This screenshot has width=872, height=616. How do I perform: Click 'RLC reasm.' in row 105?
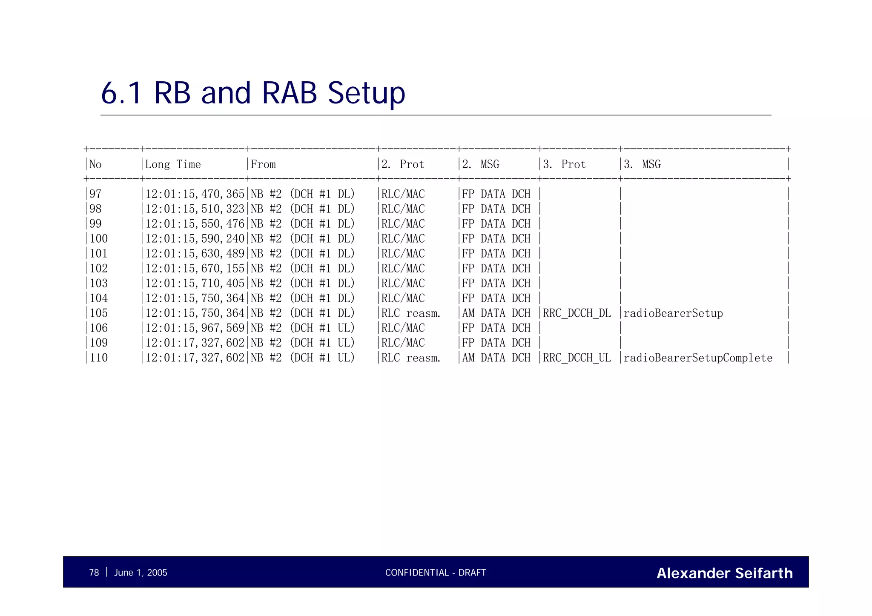tap(411, 313)
